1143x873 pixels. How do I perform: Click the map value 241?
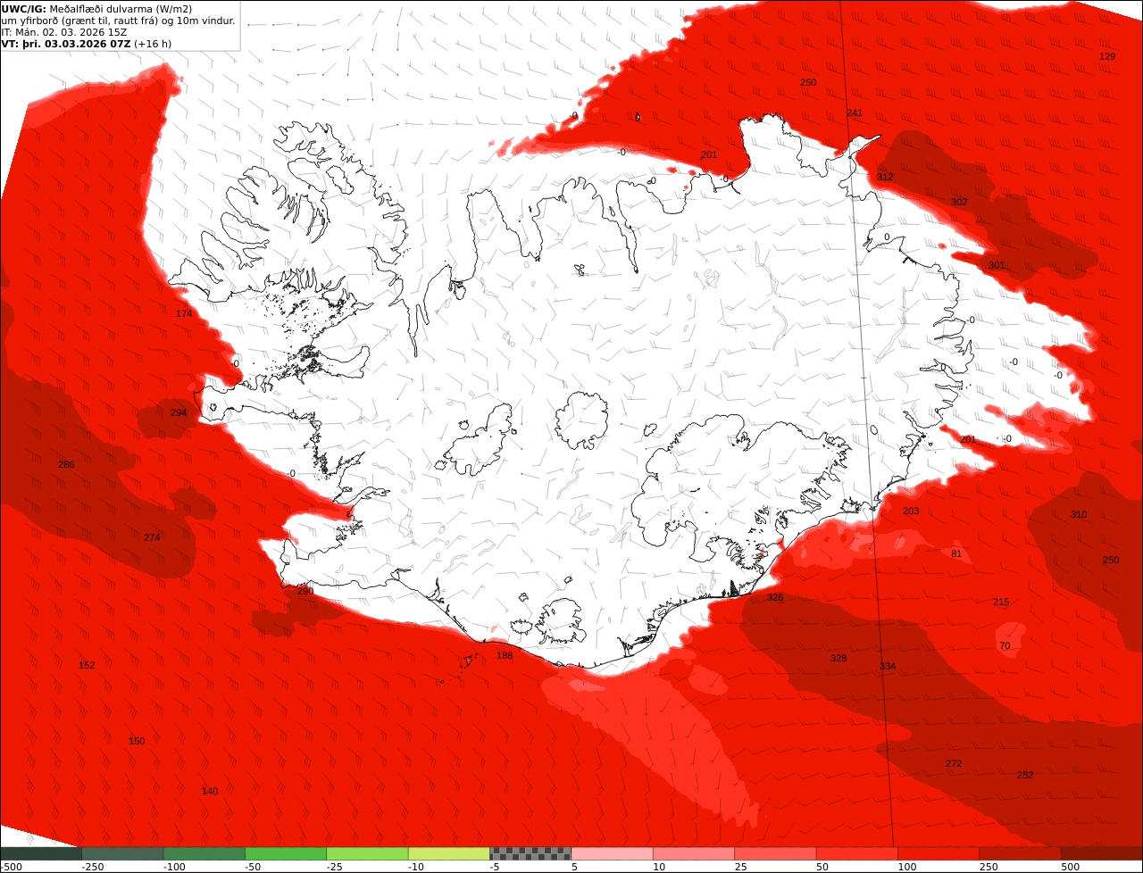coord(855,112)
